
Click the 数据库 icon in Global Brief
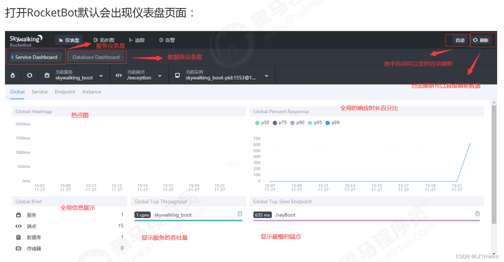coord(18,237)
